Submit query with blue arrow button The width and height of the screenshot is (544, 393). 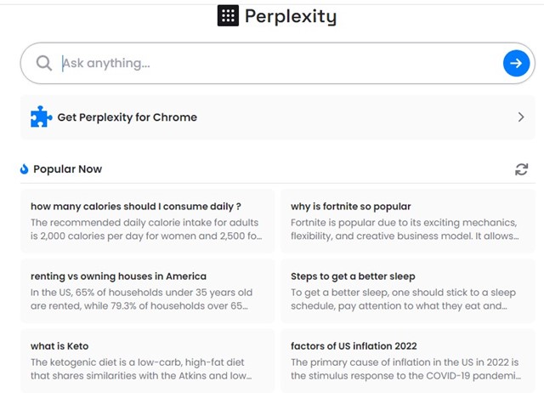(x=516, y=63)
